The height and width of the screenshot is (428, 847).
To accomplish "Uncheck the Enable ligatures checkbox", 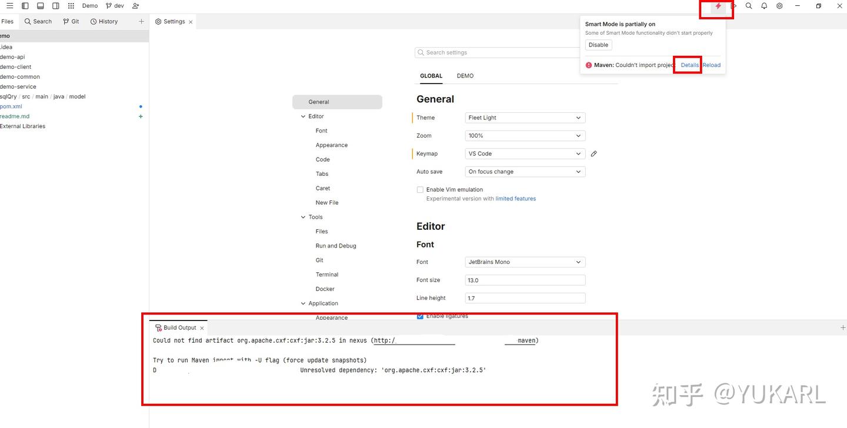I will [x=420, y=316].
